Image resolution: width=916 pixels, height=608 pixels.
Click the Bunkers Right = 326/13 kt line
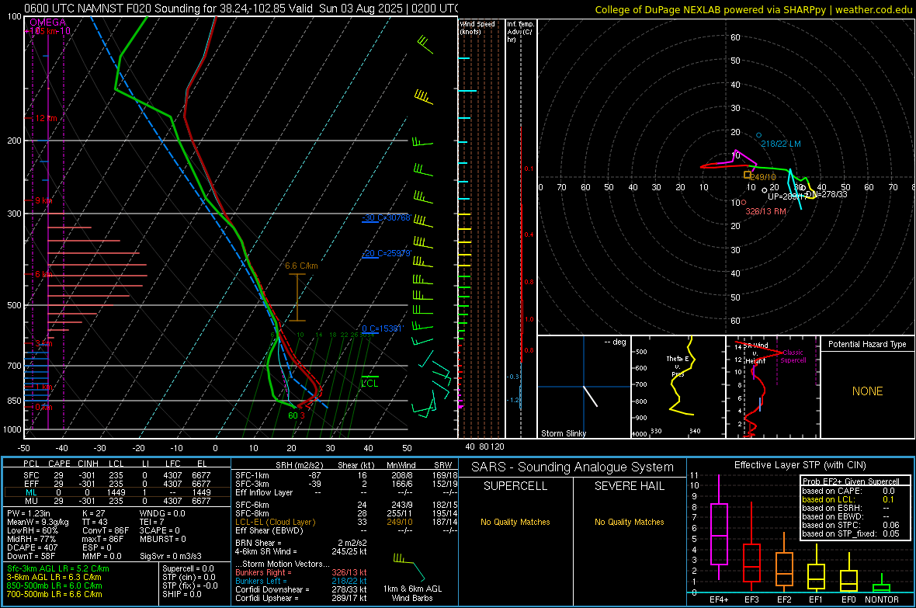pos(300,572)
